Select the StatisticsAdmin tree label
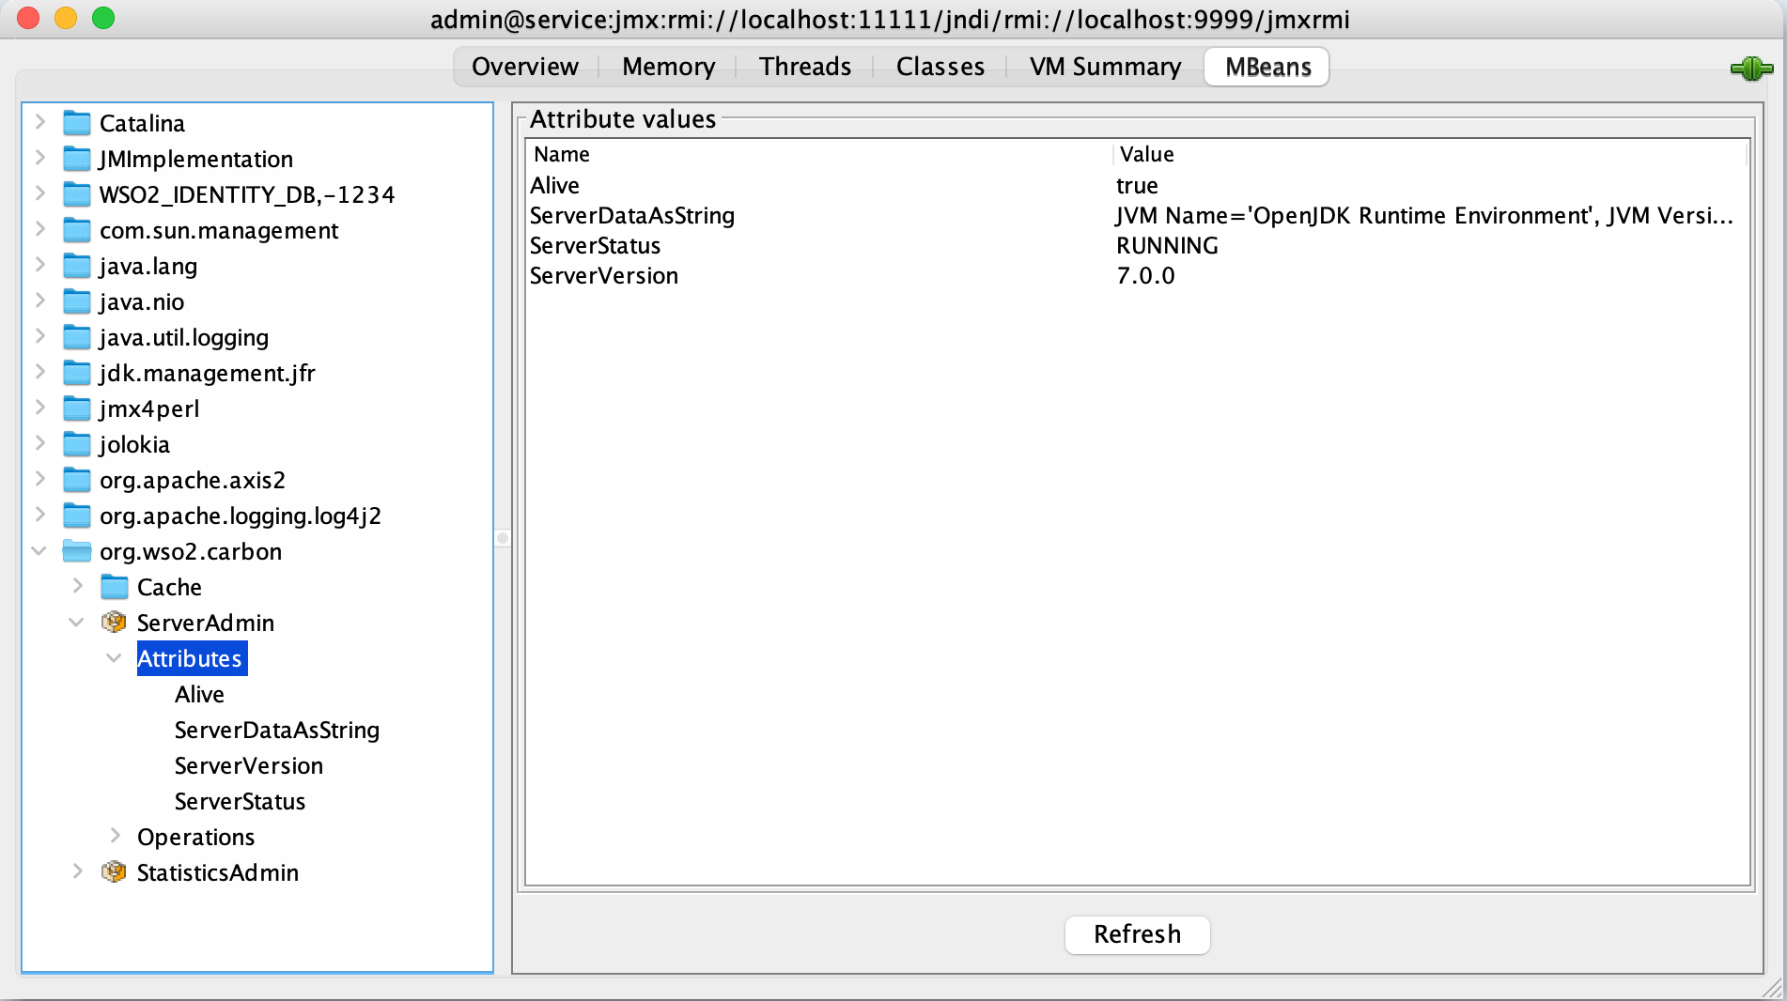 pyautogui.click(x=218, y=872)
